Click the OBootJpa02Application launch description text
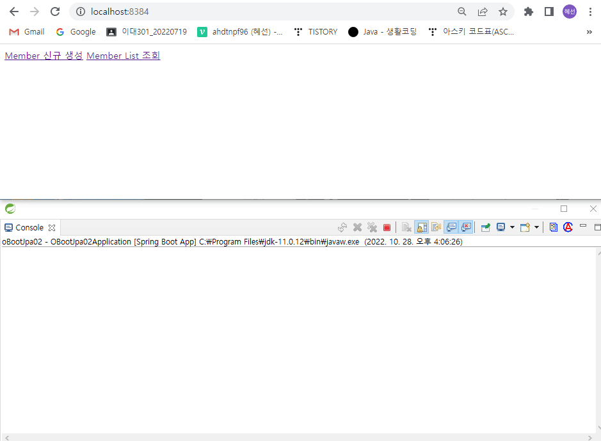 point(232,242)
